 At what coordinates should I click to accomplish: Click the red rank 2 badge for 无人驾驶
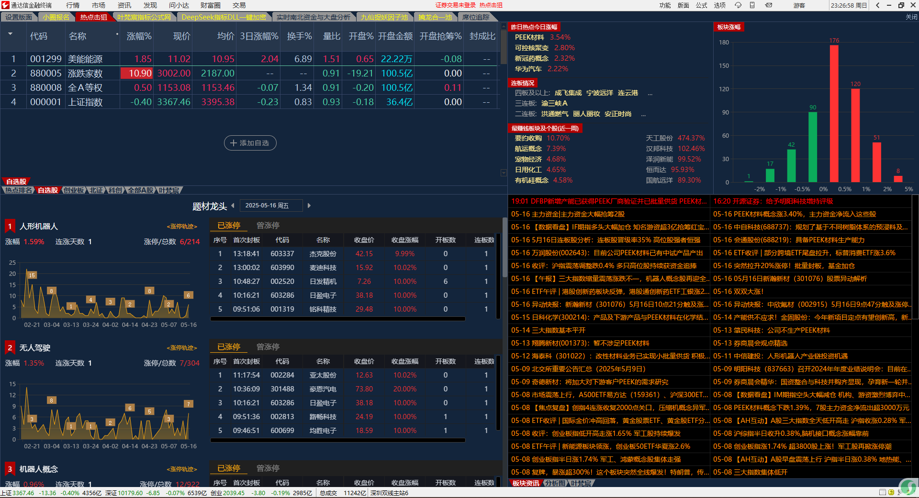10,347
